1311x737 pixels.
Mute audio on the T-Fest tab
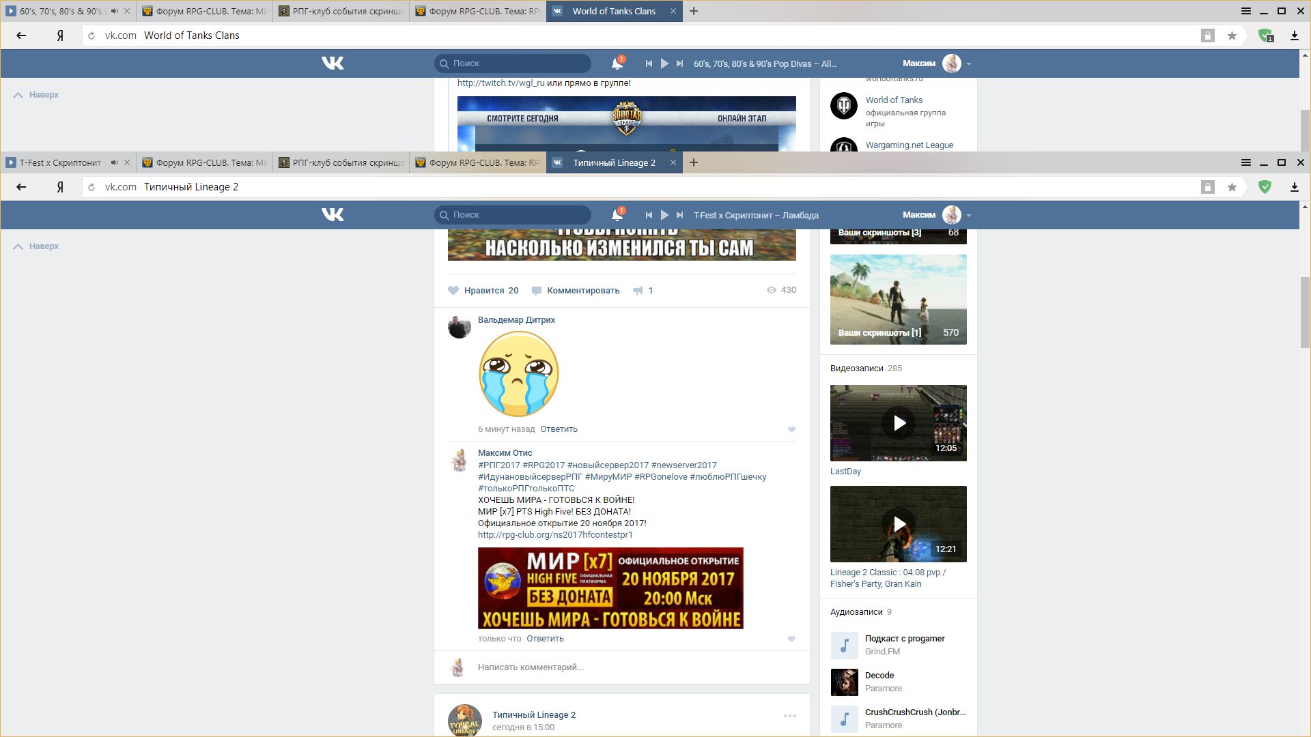click(114, 162)
